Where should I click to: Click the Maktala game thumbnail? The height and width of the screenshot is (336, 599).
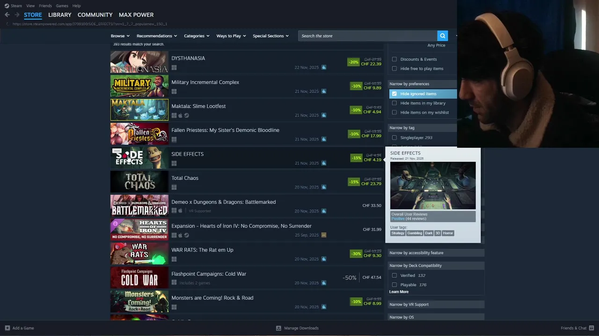pyautogui.click(x=139, y=110)
